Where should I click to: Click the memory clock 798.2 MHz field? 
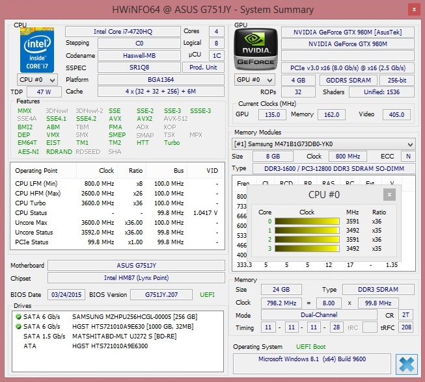click(x=281, y=303)
